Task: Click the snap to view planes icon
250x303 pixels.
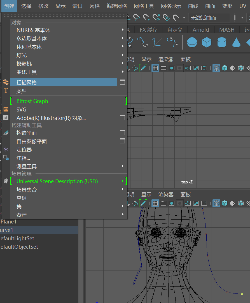Action: pyautogui.click(x=166, y=18)
